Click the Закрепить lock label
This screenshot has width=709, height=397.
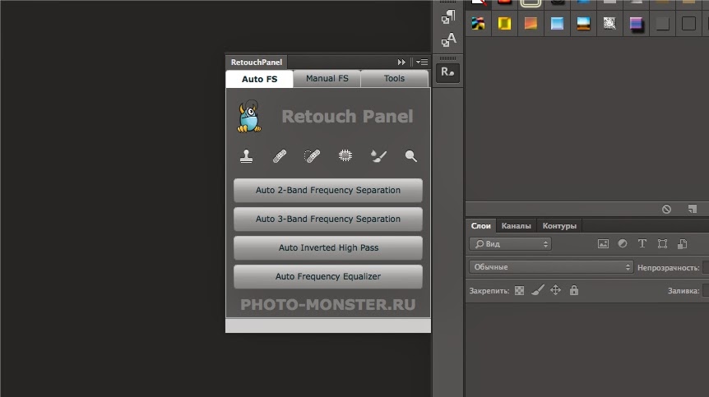point(489,291)
